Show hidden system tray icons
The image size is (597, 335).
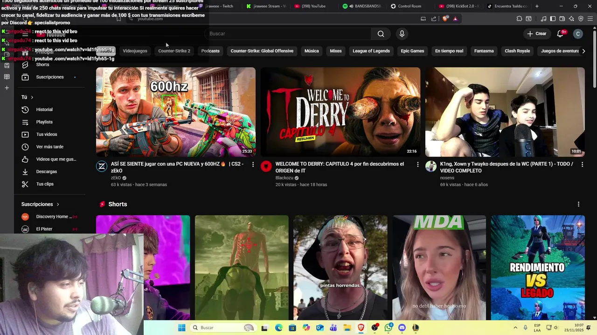click(x=515, y=328)
